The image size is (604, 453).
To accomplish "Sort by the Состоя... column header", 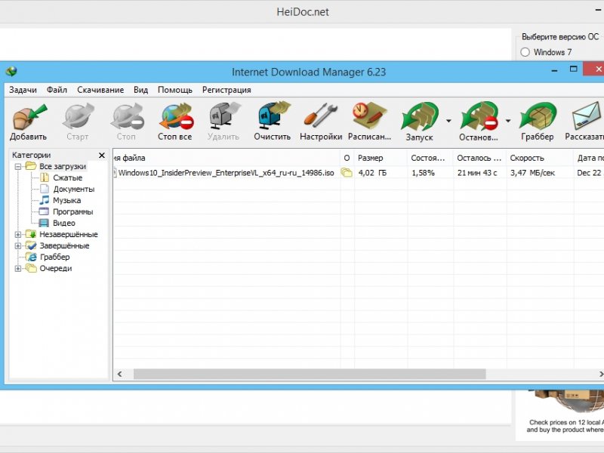I will [x=430, y=158].
